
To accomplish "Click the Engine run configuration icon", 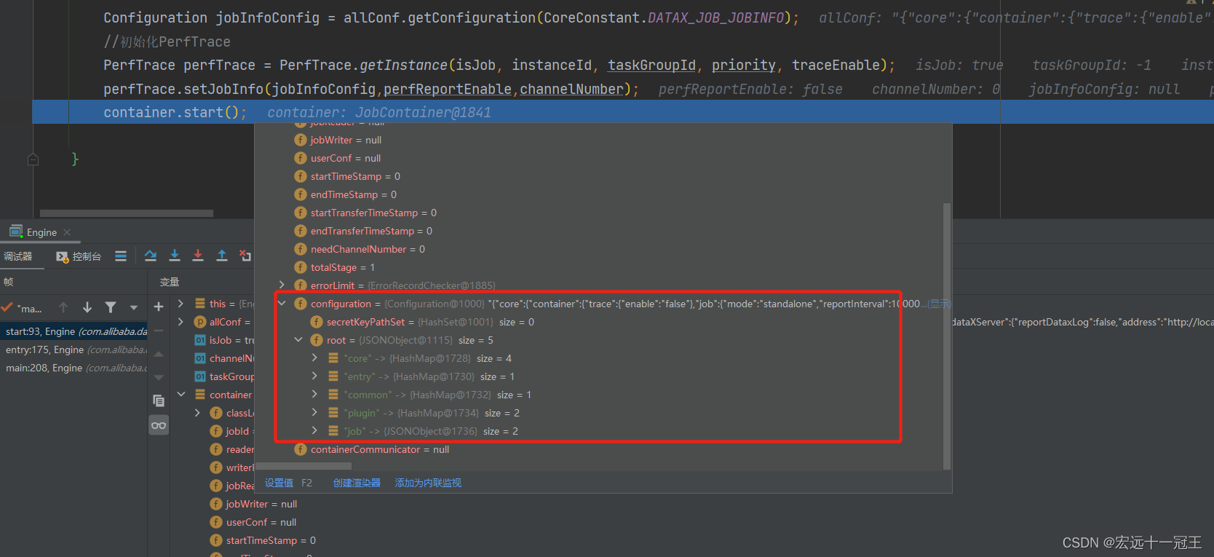I will (x=16, y=232).
